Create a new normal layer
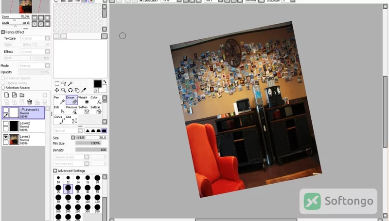The height and width of the screenshot is (221, 389). pyautogui.click(x=7, y=95)
